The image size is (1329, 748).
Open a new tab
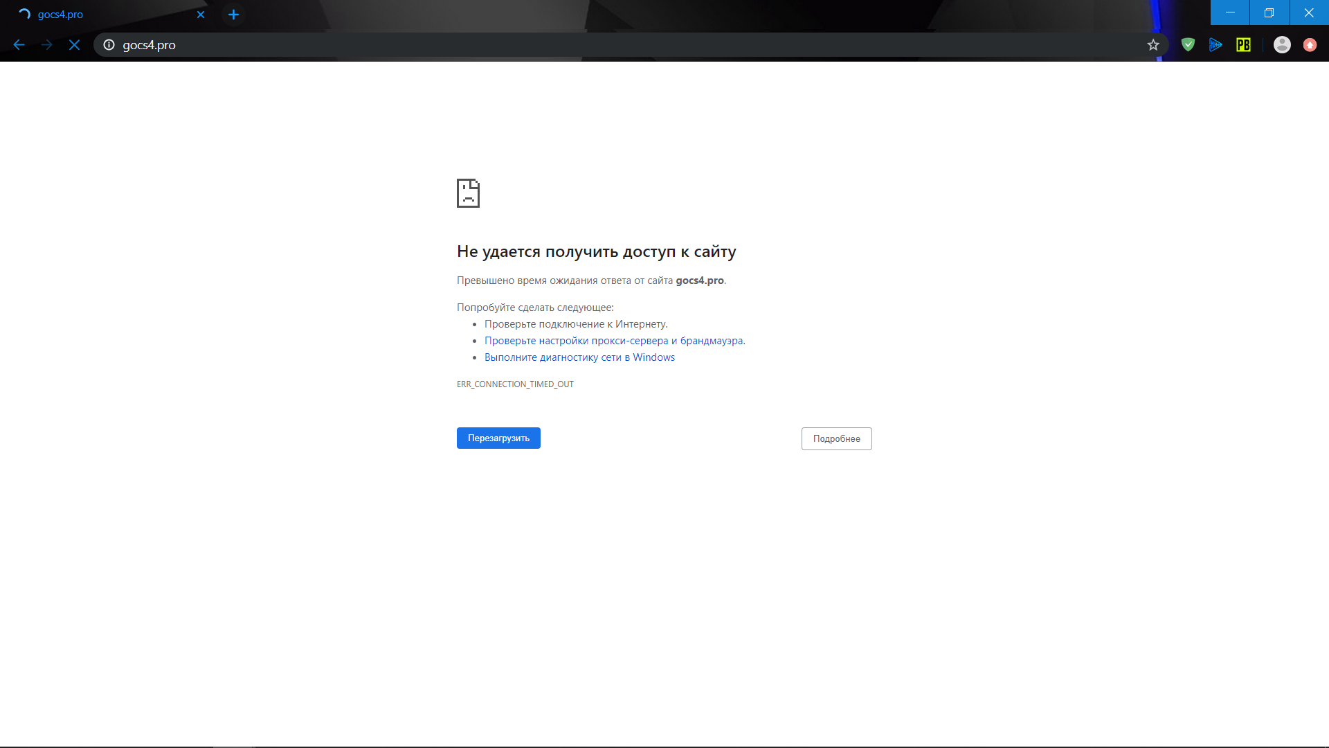click(x=233, y=15)
